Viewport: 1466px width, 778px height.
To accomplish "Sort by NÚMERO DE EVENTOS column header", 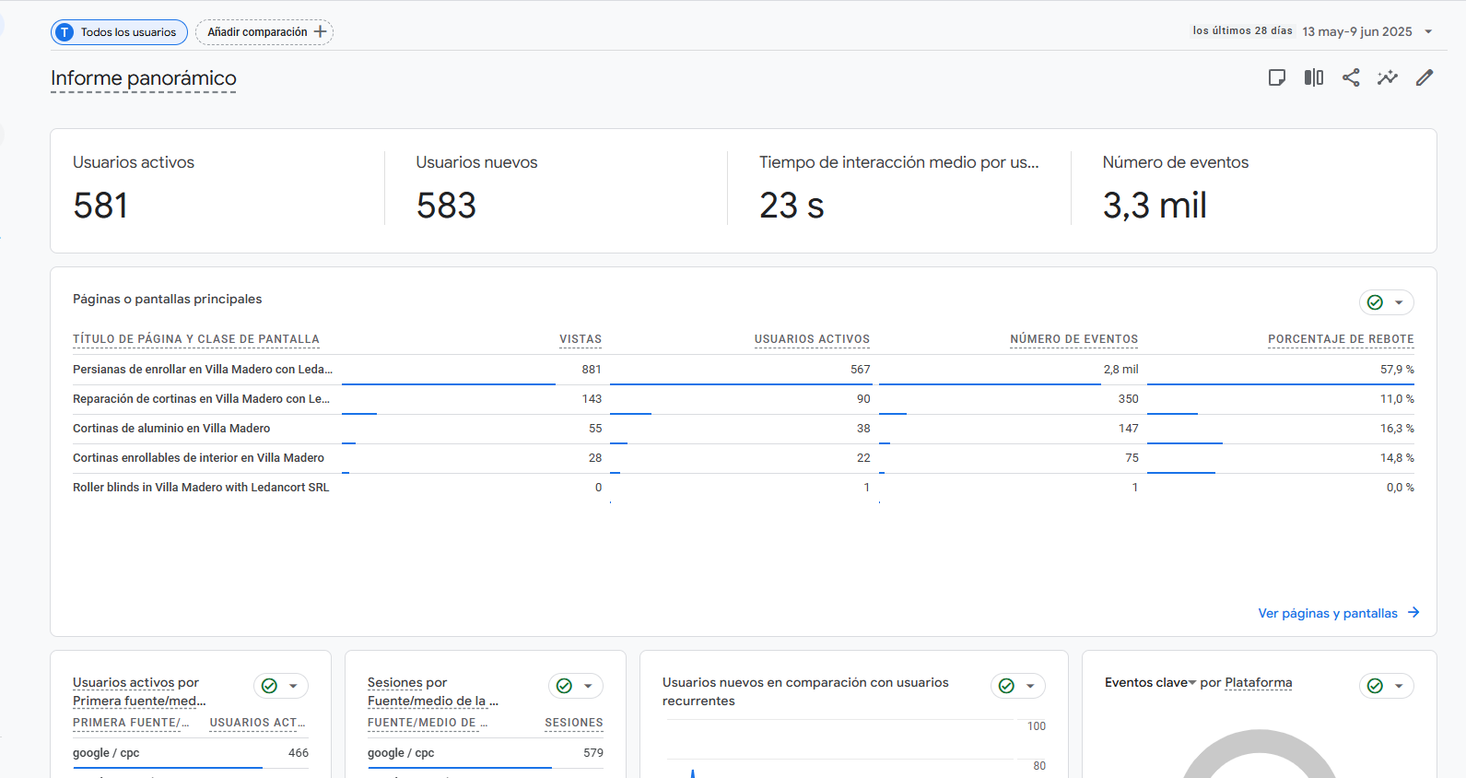I will (1074, 339).
